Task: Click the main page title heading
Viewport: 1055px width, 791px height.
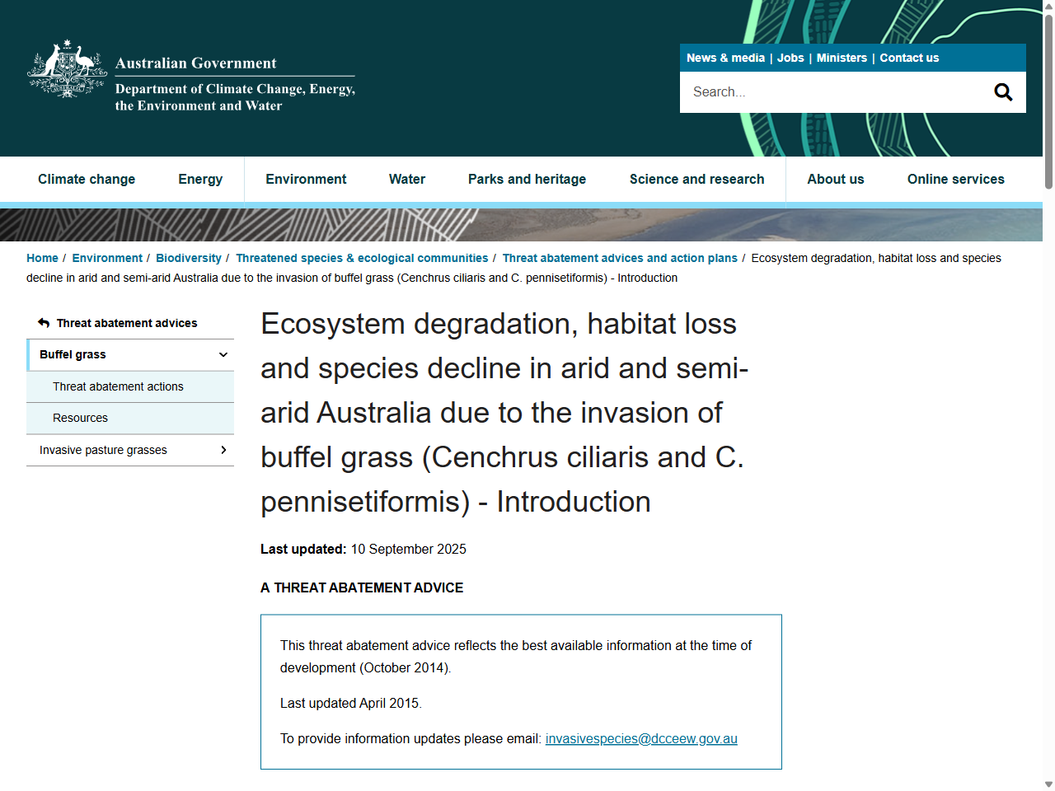Action: coord(504,413)
